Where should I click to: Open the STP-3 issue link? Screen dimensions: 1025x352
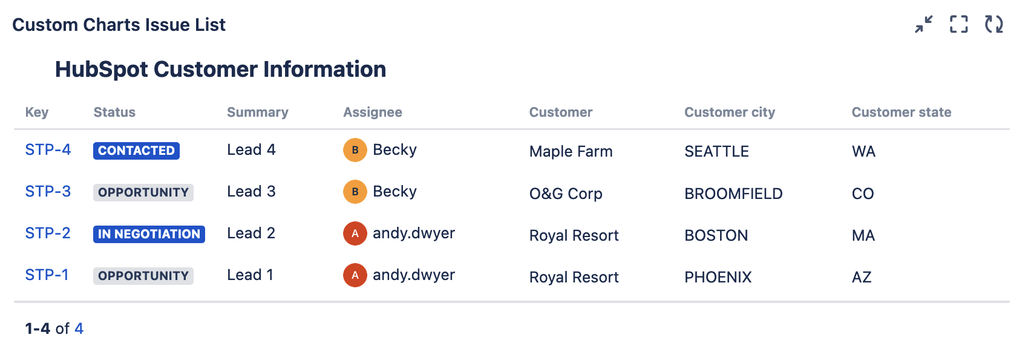coord(48,191)
